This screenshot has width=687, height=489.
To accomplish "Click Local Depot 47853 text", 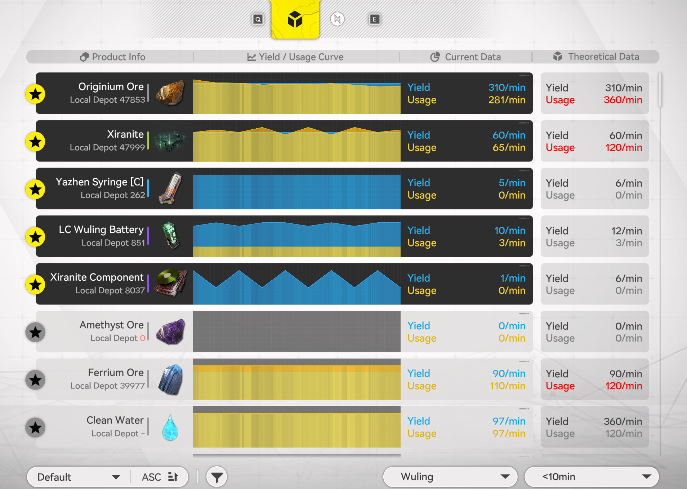I will tap(107, 100).
